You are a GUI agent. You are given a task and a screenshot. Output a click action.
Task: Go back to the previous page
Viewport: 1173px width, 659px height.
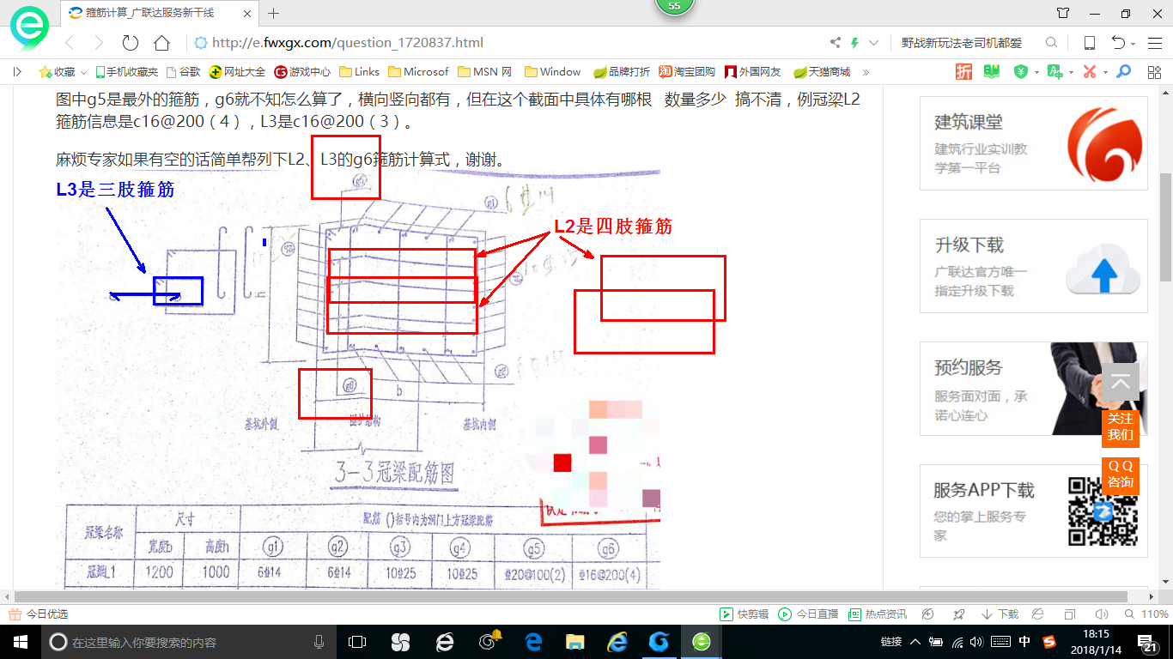click(x=70, y=43)
